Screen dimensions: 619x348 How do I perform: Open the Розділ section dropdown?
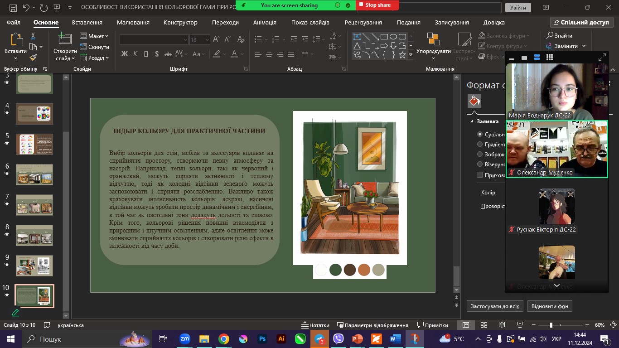[x=94, y=58]
